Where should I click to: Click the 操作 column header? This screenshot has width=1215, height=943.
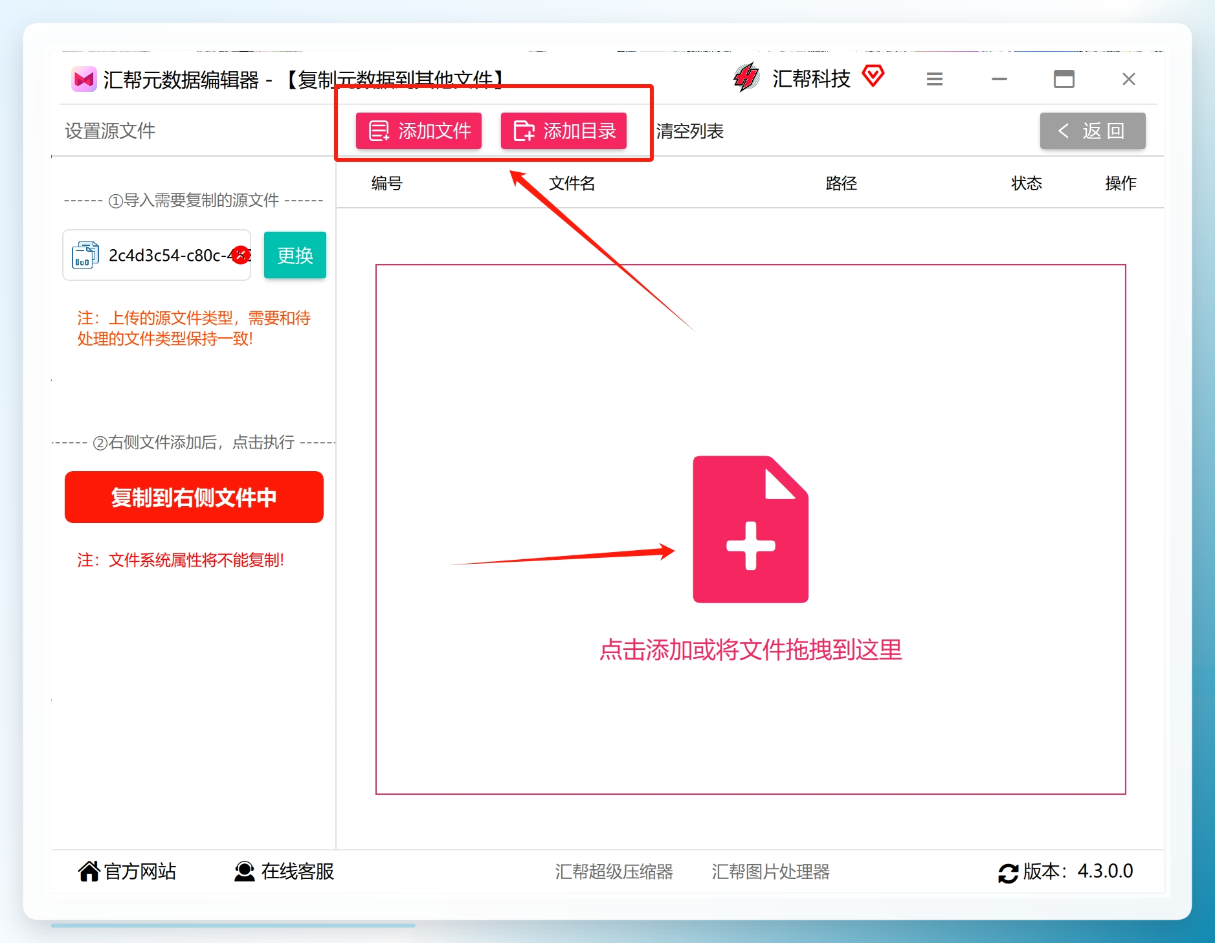pyautogui.click(x=1120, y=183)
